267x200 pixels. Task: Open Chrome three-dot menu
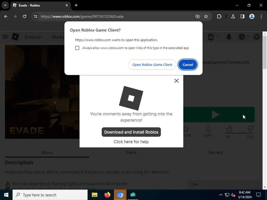pyautogui.click(x=261, y=16)
